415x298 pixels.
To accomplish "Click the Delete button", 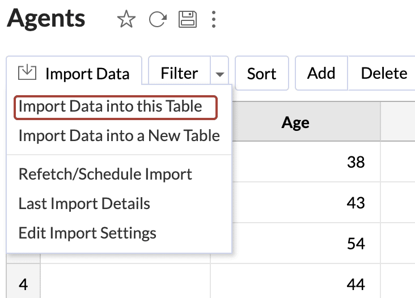I will [x=384, y=74].
